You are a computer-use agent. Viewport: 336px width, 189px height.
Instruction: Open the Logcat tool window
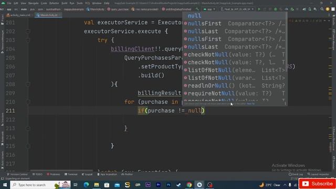[87, 174]
